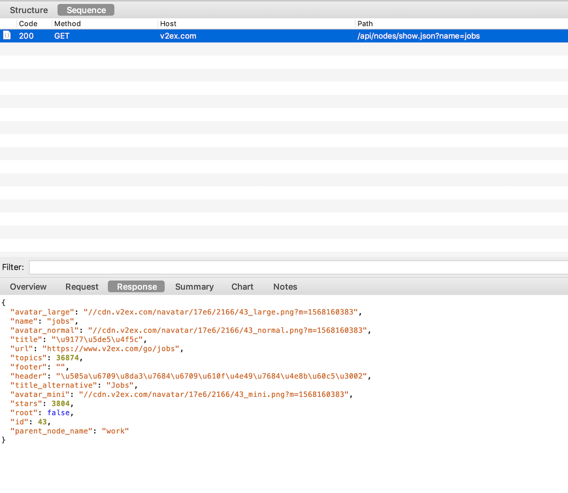The height and width of the screenshot is (493, 568).
Task: Sort requests by the Method column header
Action: point(105,24)
